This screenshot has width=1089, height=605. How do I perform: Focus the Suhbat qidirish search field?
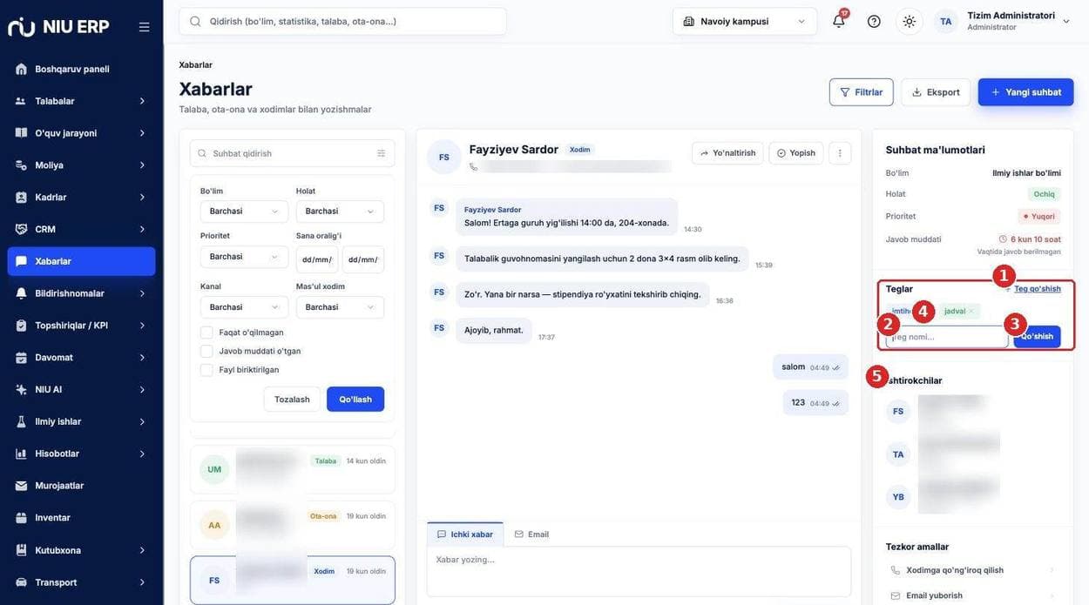click(x=292, y=153)
